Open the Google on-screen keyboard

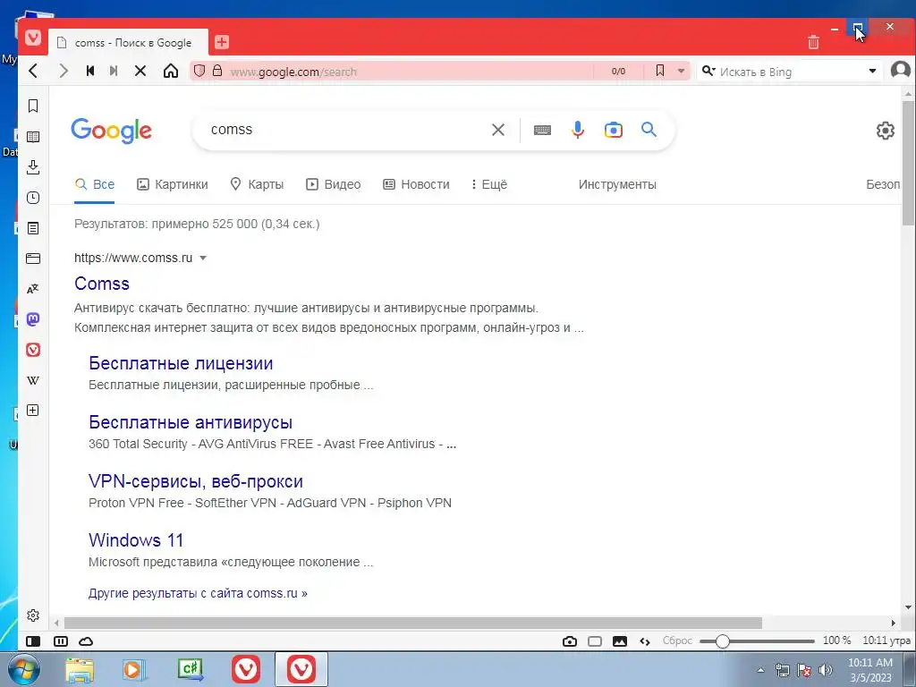(x=542, y=130)
